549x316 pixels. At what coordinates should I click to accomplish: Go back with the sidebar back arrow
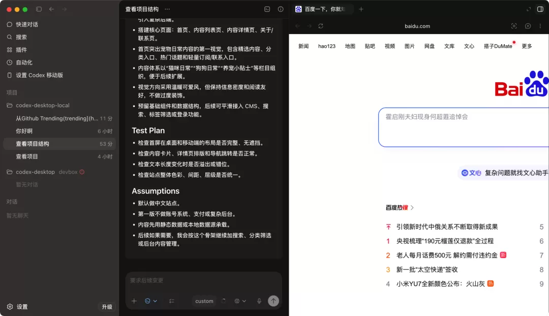pyautogui.click(x=51, y=9)
